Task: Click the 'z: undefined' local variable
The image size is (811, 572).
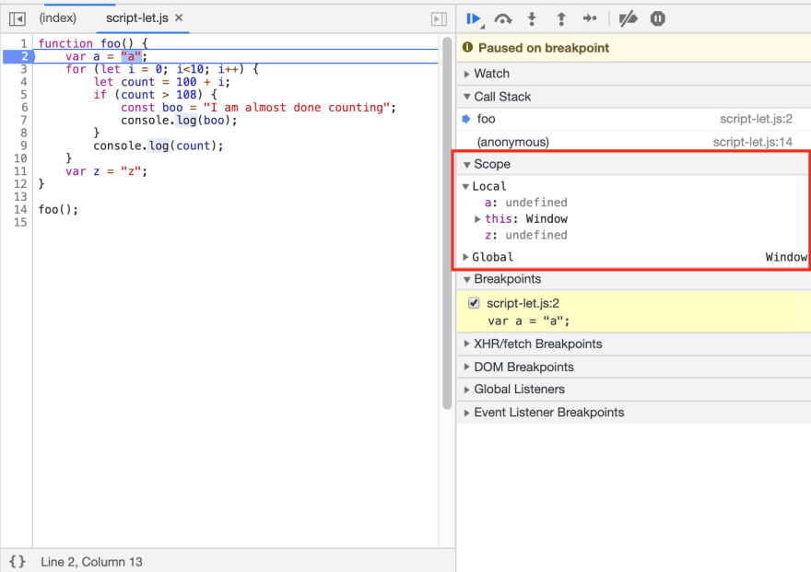Action: tap(526, 235)
